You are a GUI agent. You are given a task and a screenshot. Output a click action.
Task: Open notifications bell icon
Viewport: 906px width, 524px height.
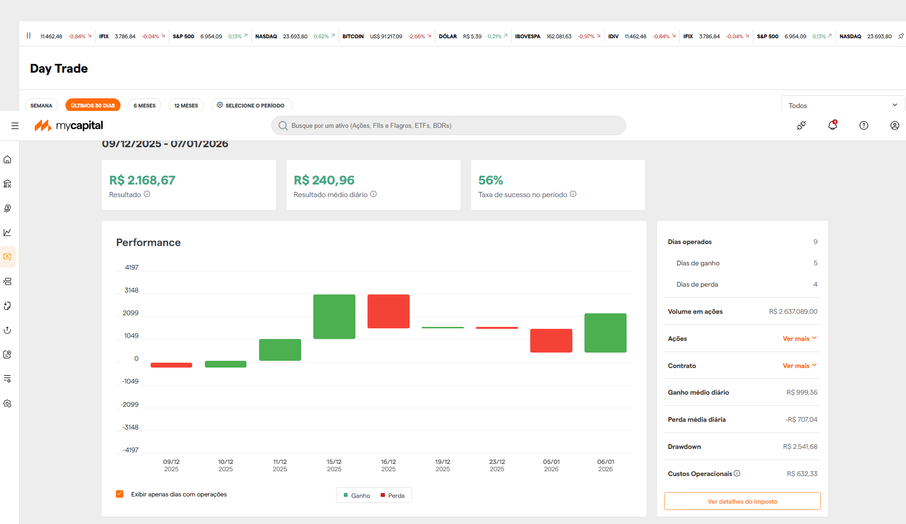832,125
